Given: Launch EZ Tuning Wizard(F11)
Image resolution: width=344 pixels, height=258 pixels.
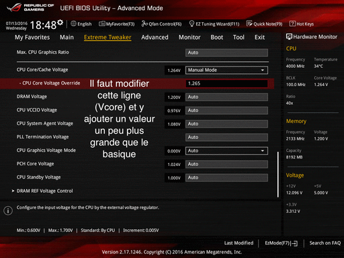Looking at the screenshot, I should (214, 24).
